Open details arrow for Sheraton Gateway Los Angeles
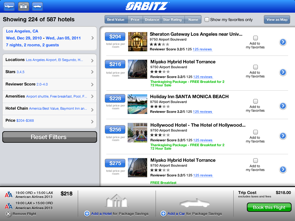Viewport: 295px width, 221px height. 283,42
